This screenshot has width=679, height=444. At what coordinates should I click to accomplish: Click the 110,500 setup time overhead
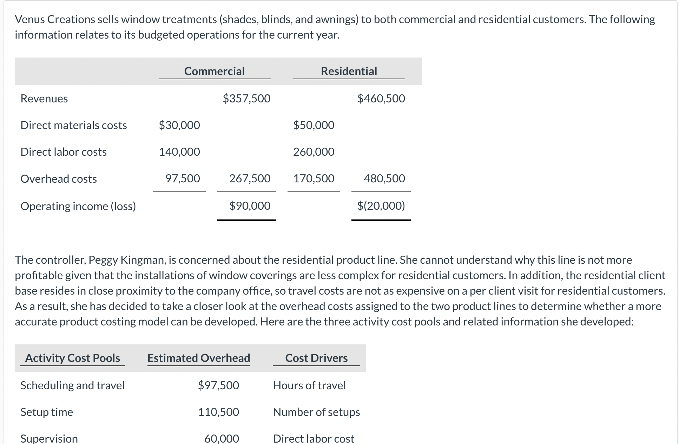tap(218, 412)
